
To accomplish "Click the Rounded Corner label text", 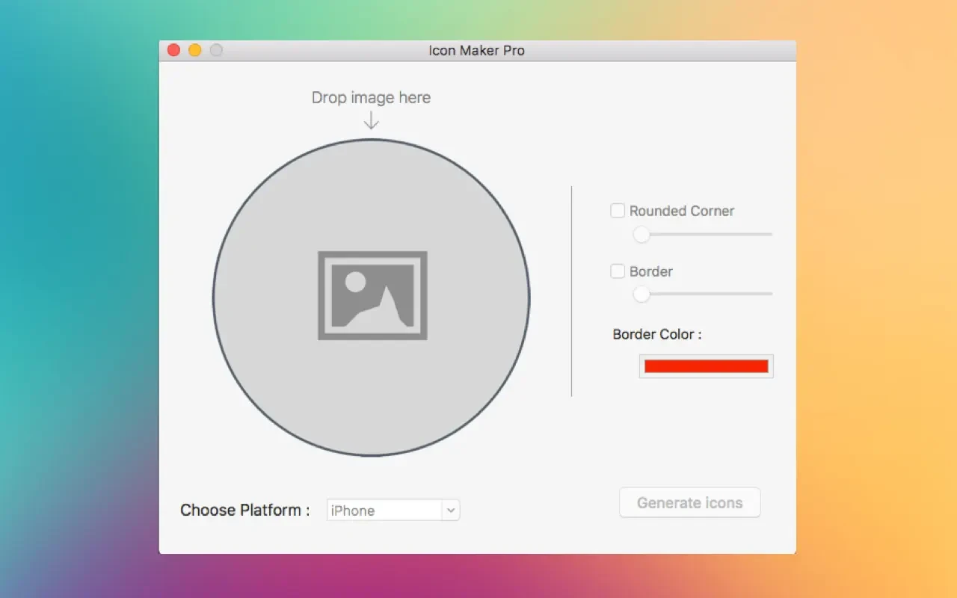I will [680, 211].
